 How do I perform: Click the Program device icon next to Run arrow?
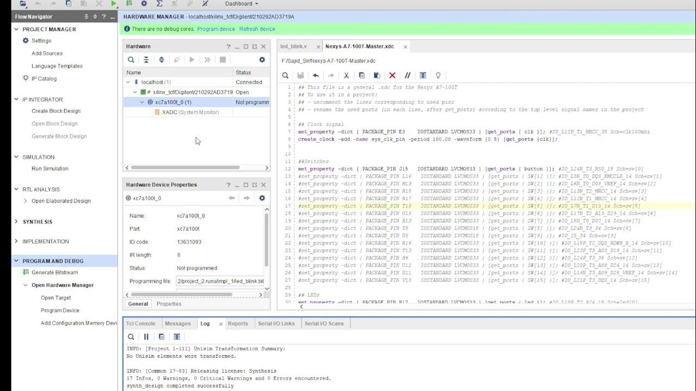click(129, 3)
